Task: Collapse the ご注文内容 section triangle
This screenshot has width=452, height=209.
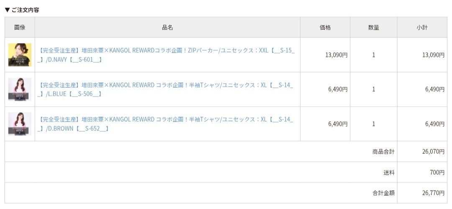Action: pyautogui.click(x=8, y=10)
